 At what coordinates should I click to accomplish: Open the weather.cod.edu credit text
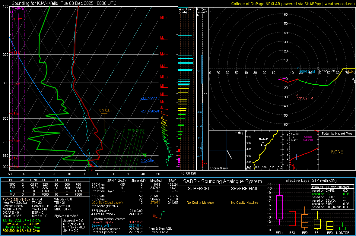pos(293,4)
